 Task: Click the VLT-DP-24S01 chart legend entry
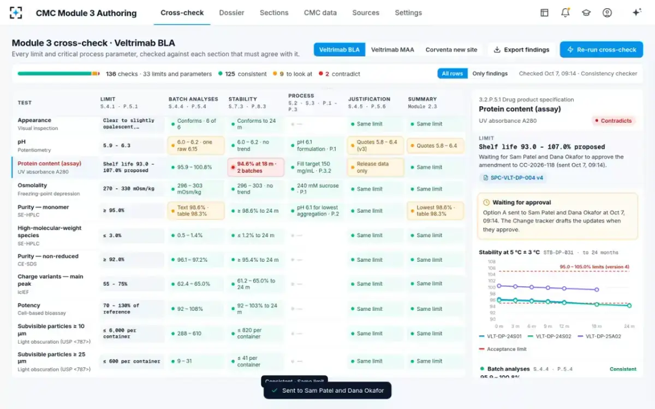(499, 336)
